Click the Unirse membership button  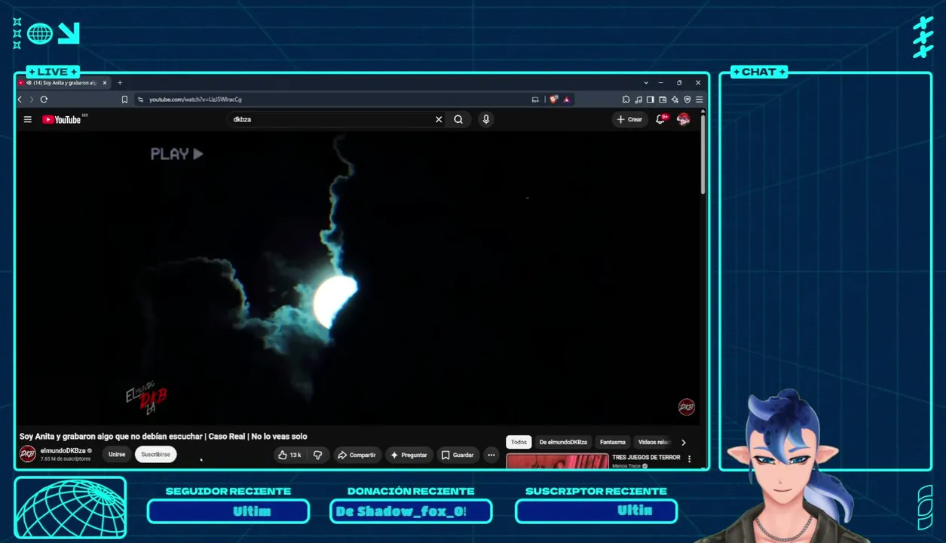[117, 455]
